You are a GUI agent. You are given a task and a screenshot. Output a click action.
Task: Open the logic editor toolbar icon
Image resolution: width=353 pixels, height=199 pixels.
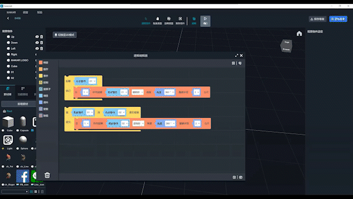(194, 20)
